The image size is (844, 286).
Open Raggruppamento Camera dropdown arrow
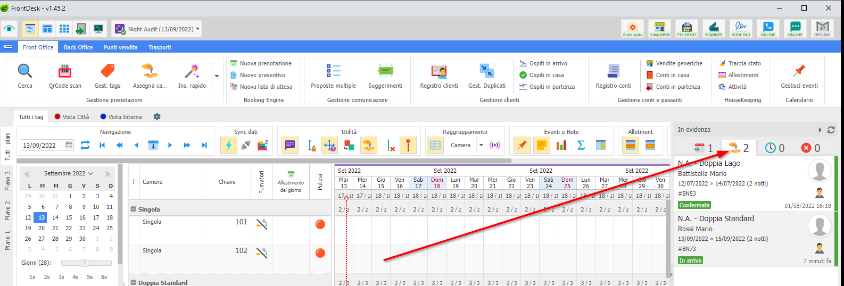481,145
